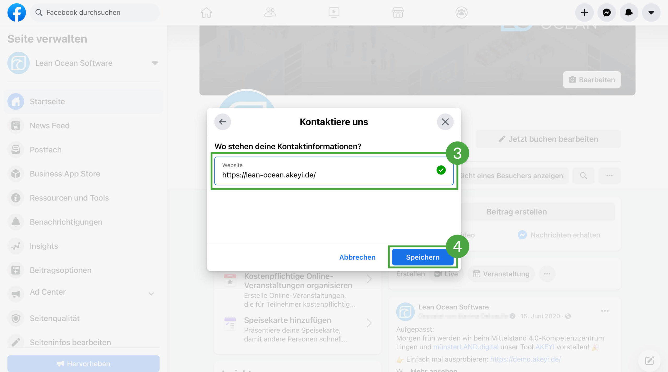Open the Friends icon in top navigation
This screenshot has height=372, width=668.
point(270,13)
